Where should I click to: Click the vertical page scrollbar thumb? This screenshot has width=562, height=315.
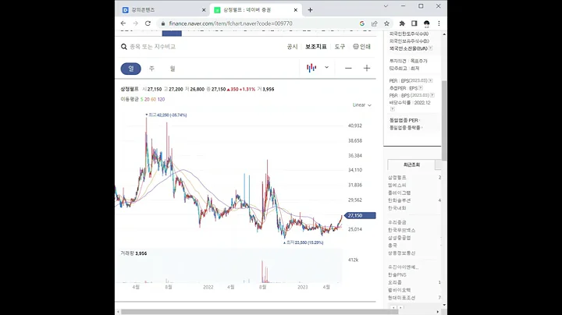(444, 121)
